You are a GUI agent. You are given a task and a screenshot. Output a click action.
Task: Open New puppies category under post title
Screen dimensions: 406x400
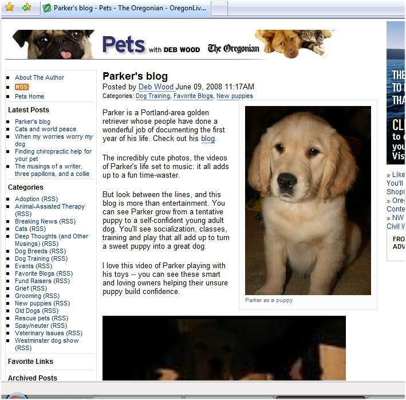pyautogui.click(x=235, y=96)
